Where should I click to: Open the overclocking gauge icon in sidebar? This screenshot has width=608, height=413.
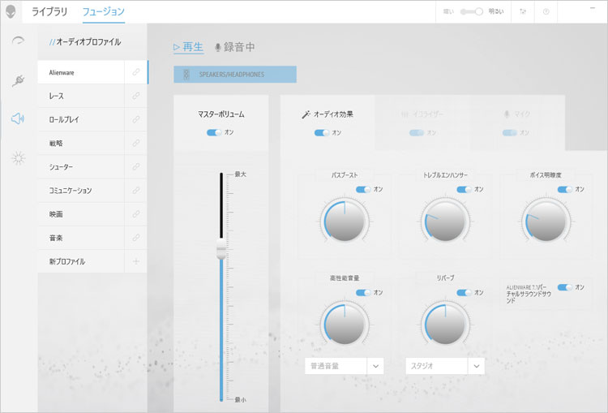click(18, 42)
